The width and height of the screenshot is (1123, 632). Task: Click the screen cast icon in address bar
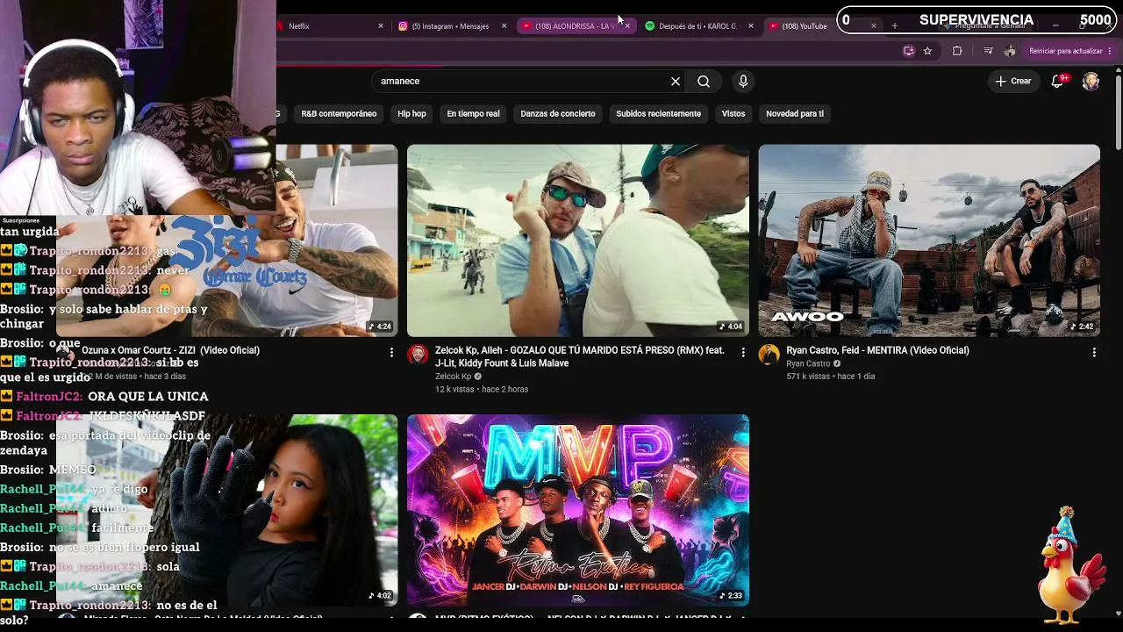click(908, 51)
